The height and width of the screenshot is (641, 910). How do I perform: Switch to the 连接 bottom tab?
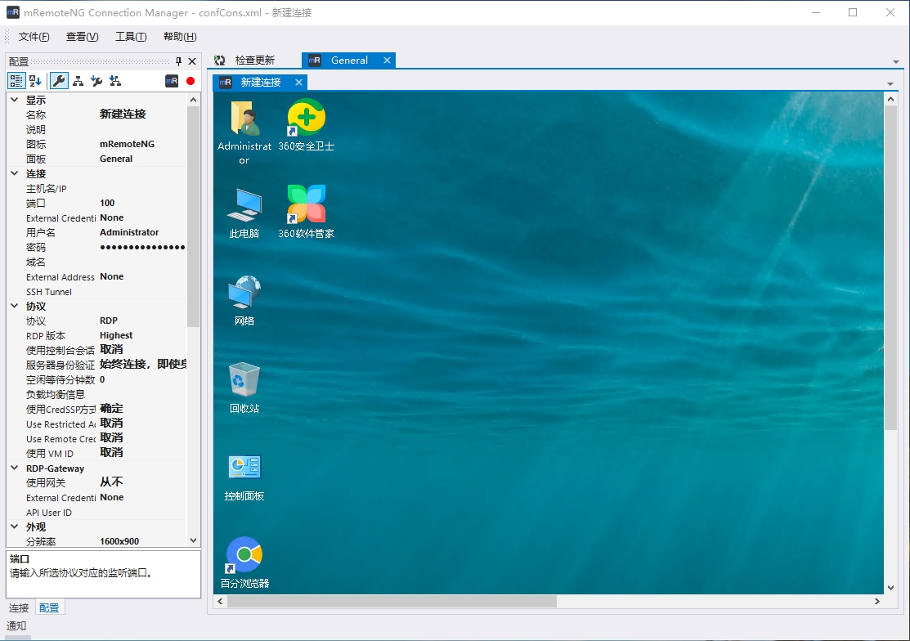point(19,608)
